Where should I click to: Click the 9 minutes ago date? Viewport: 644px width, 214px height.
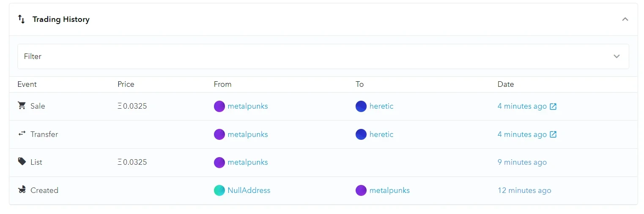tap(522, 162)
